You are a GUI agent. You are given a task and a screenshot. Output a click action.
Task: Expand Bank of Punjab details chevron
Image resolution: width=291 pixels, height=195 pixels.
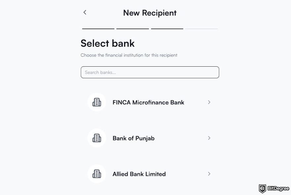pos(209,138)
